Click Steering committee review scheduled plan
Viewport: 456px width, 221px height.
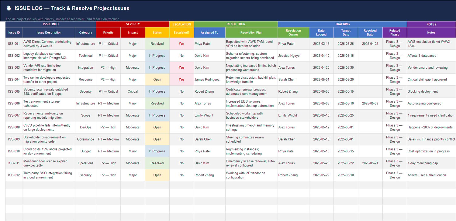click(x=251, y=139)
